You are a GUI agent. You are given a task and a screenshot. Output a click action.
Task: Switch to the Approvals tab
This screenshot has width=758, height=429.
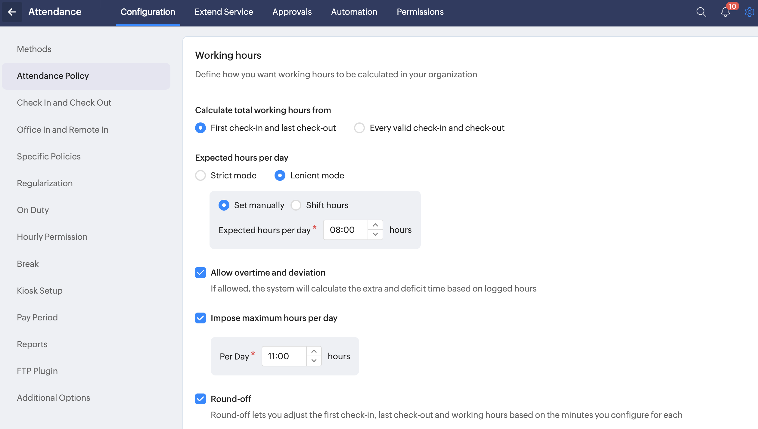292,12
